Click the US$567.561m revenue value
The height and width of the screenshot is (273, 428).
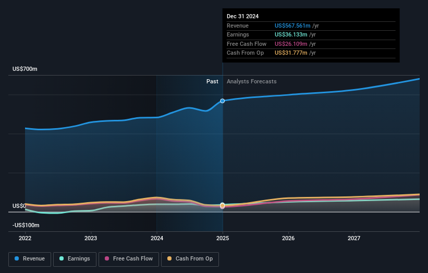pos(292,26)
